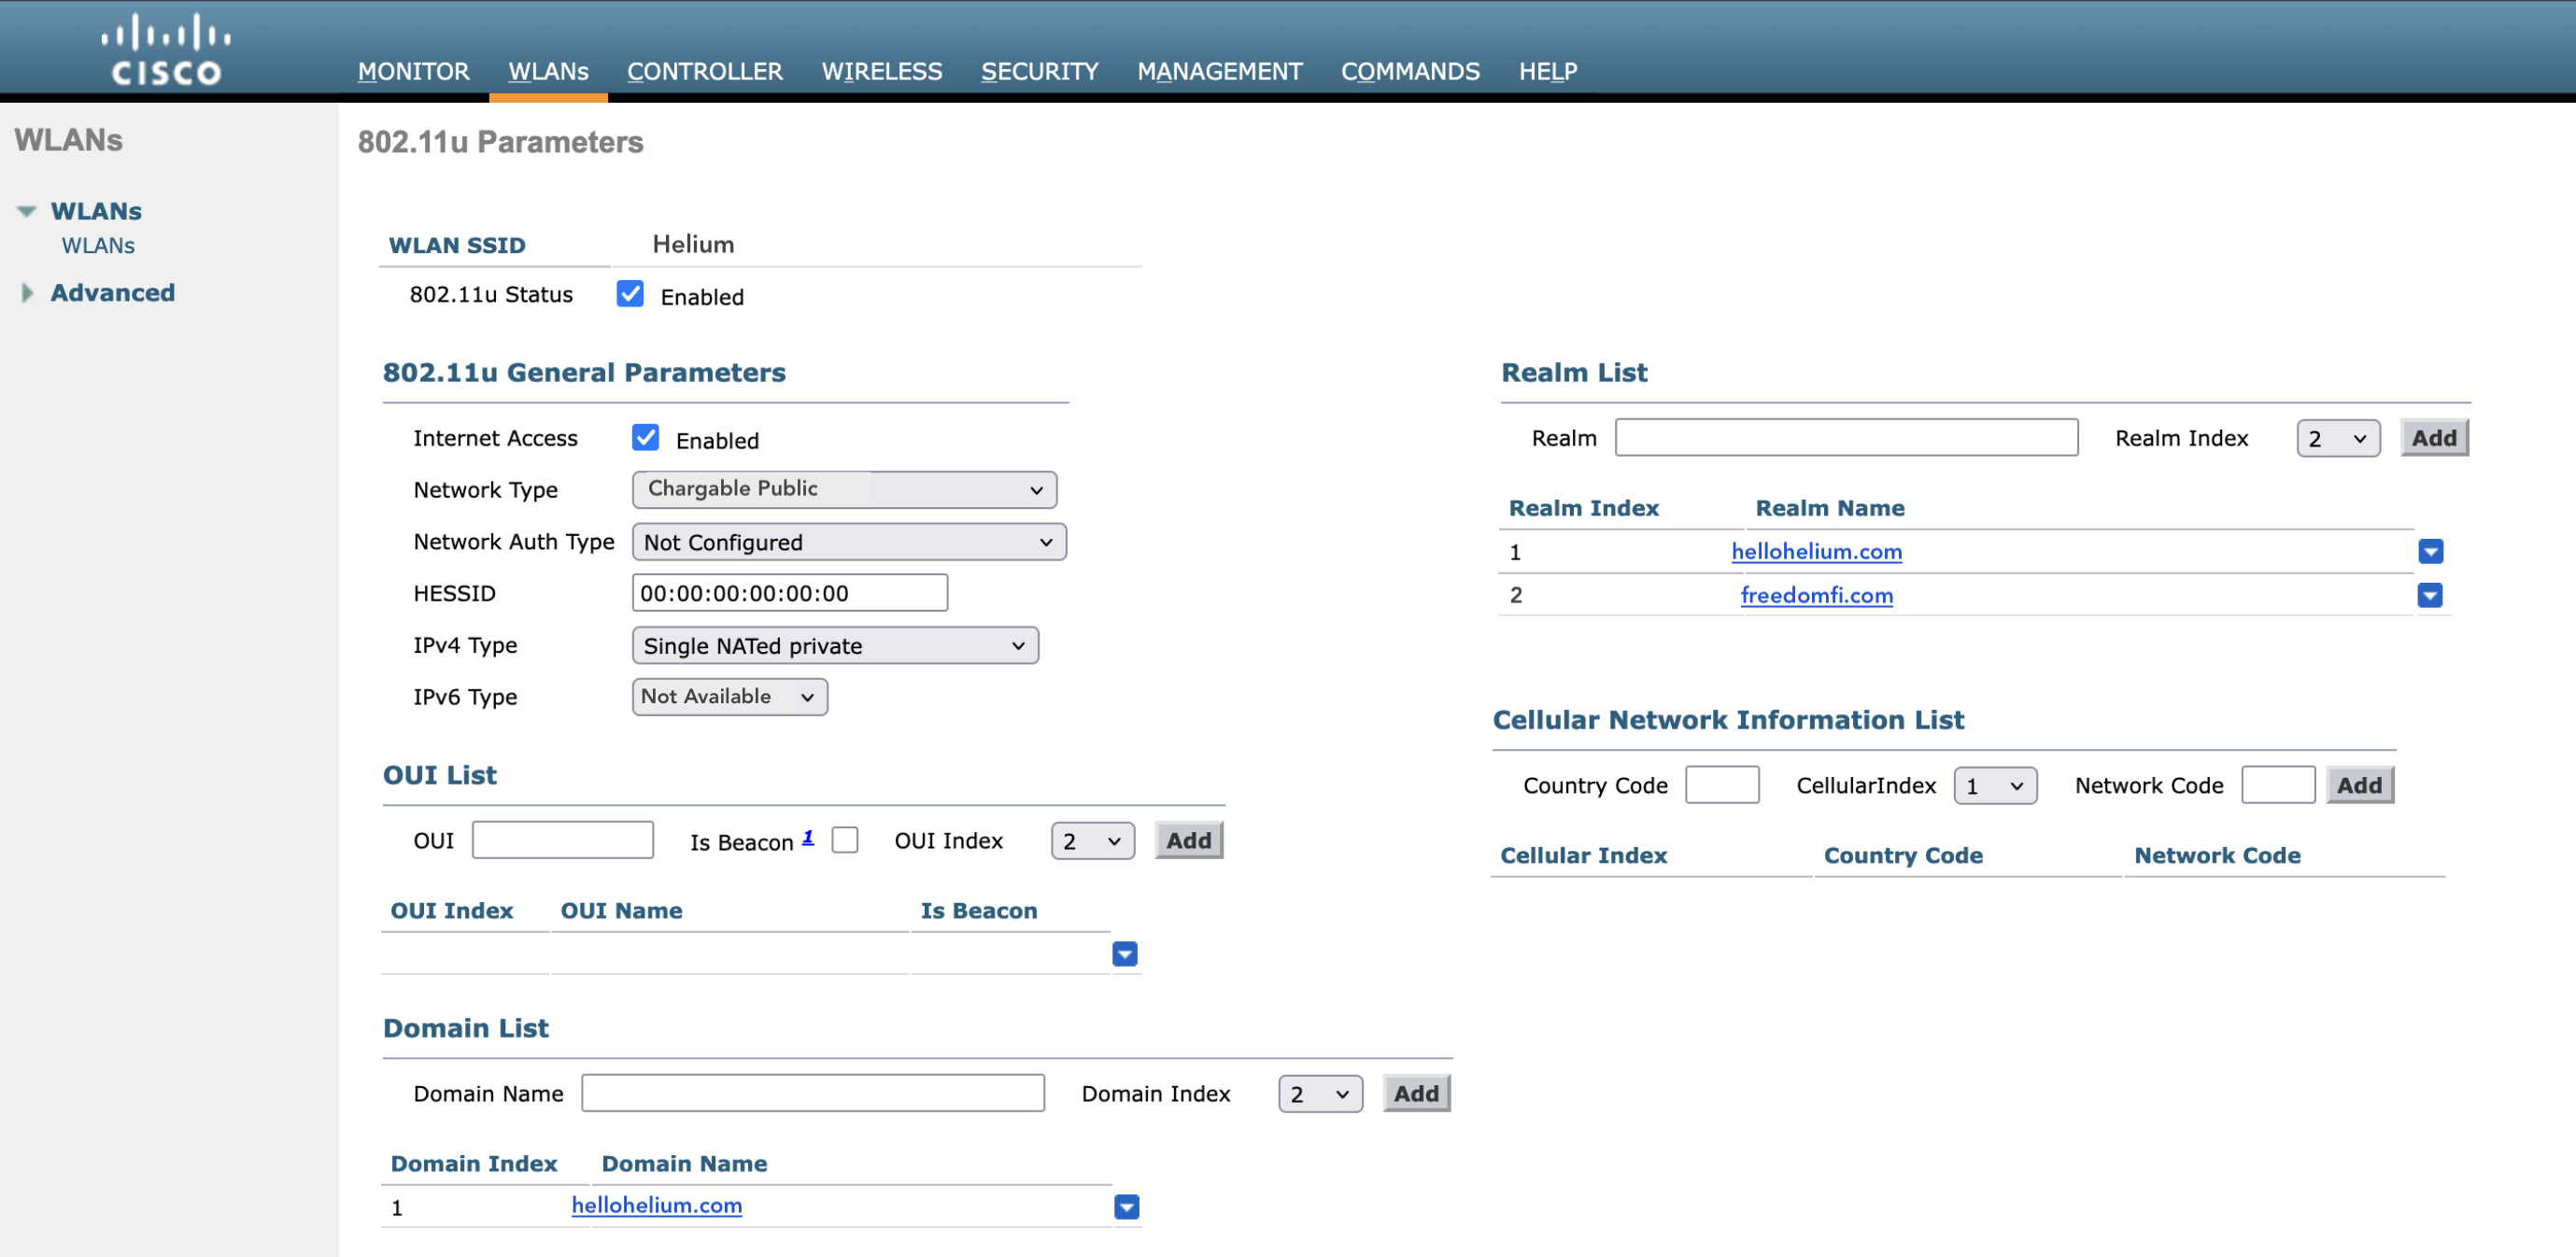
Task: Toggle the 802.11u Status Enabled checkbox
Action: click(x=630, y=294)
